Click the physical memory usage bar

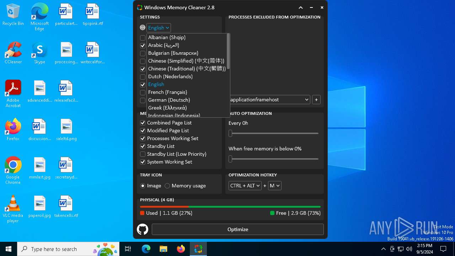coord(230,207)
